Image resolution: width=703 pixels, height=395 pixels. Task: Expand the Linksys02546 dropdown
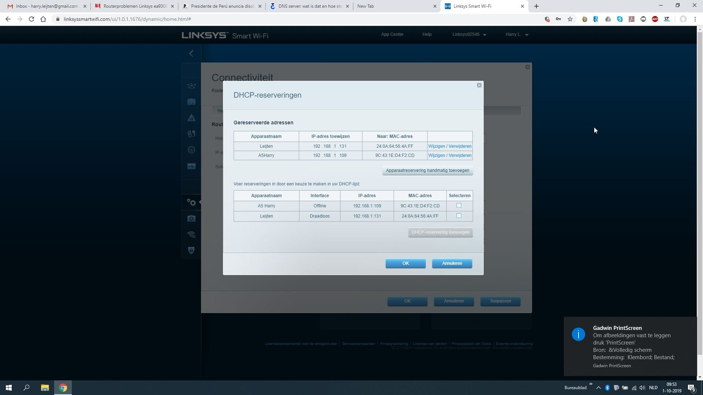tap(469, 34)
